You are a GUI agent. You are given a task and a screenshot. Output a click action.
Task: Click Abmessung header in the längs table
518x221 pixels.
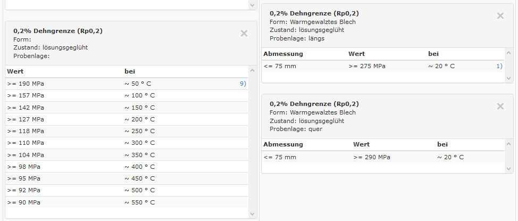coord(283,54)
